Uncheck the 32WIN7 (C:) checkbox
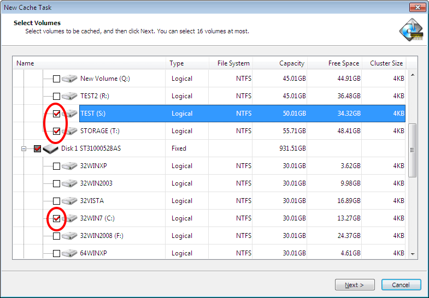The height and width of the screenshot is (298, 429). click(56, 218)
